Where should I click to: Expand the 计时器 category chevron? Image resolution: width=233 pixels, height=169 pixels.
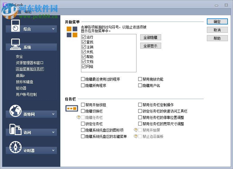(x=53, y=150)
